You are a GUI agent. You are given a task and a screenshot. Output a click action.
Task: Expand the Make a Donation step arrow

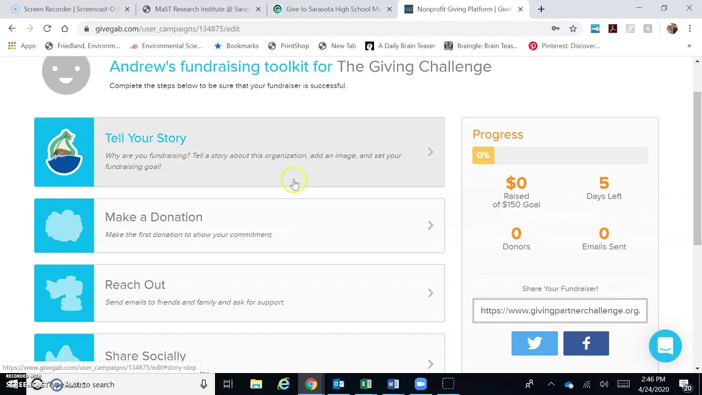[431, 225]
